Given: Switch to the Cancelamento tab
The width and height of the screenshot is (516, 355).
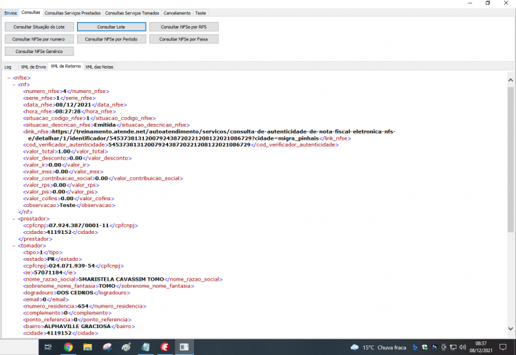Looking at the screenshot, I should [x=177, y=13].
